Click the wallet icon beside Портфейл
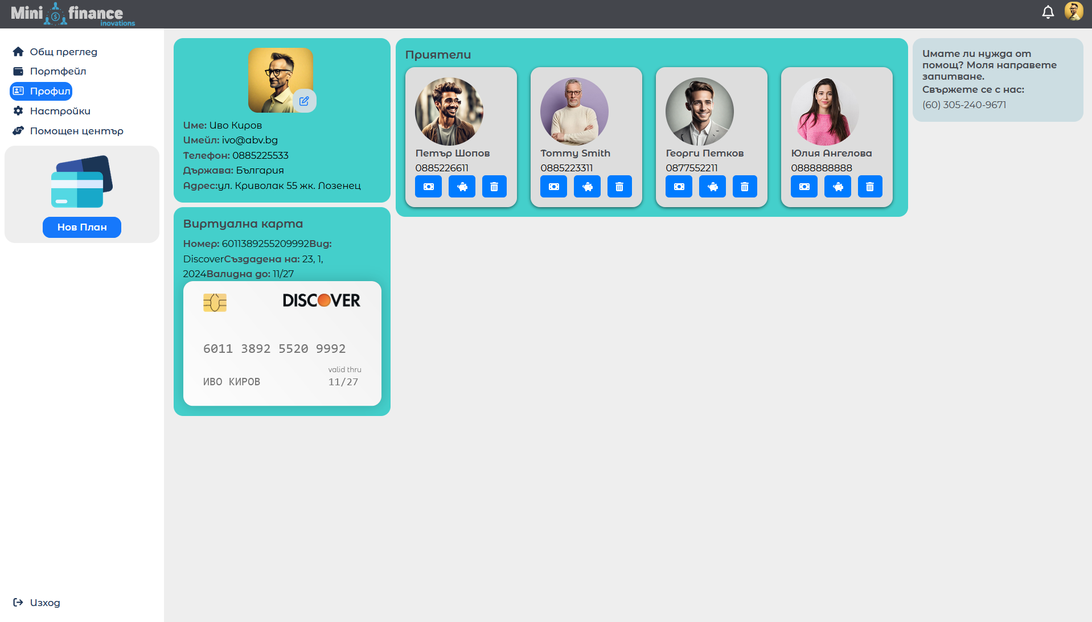The image size is (1092, 622). click(18, 71)
